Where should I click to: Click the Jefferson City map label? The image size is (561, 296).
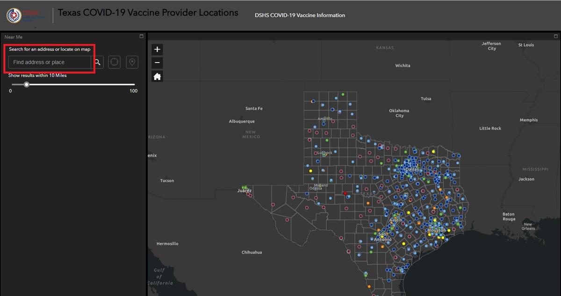point(491,46)
